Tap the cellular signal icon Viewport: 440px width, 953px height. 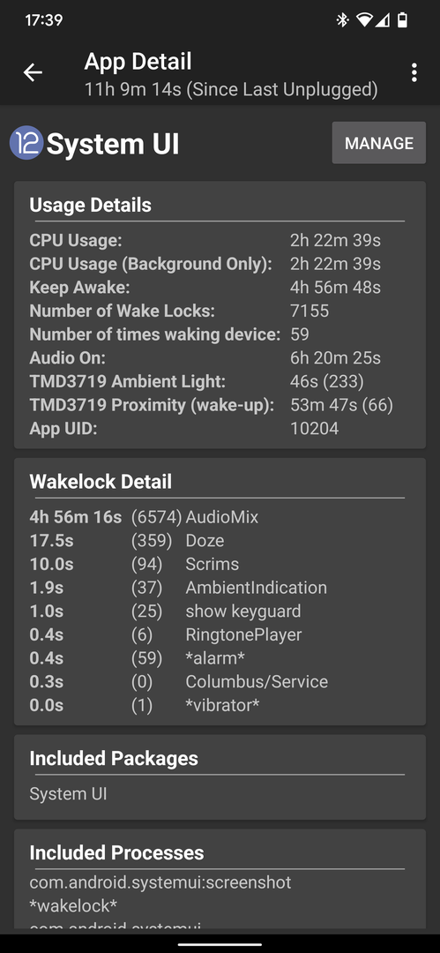pos(382,20)
